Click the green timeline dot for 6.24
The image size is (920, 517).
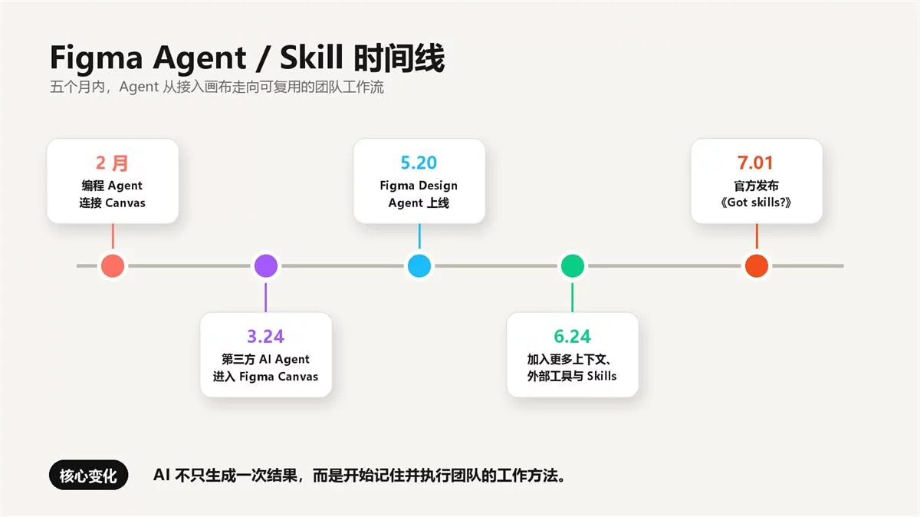[x=573, y=265]
